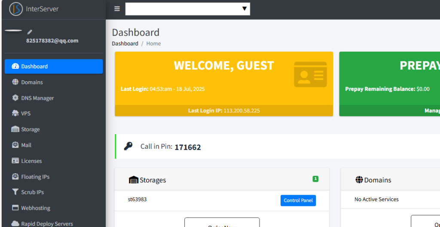Click the Dashboard breadcrumb link

(125, 43)
